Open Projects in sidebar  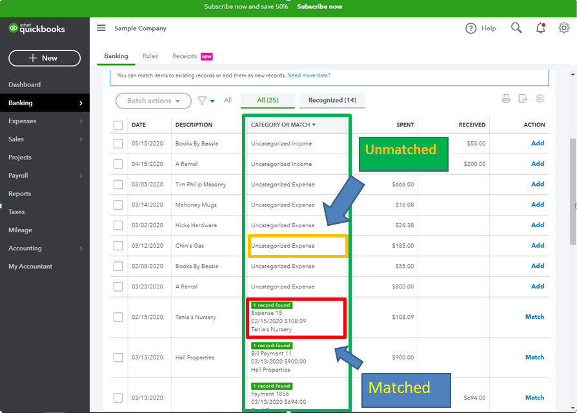tap(20, 157)
